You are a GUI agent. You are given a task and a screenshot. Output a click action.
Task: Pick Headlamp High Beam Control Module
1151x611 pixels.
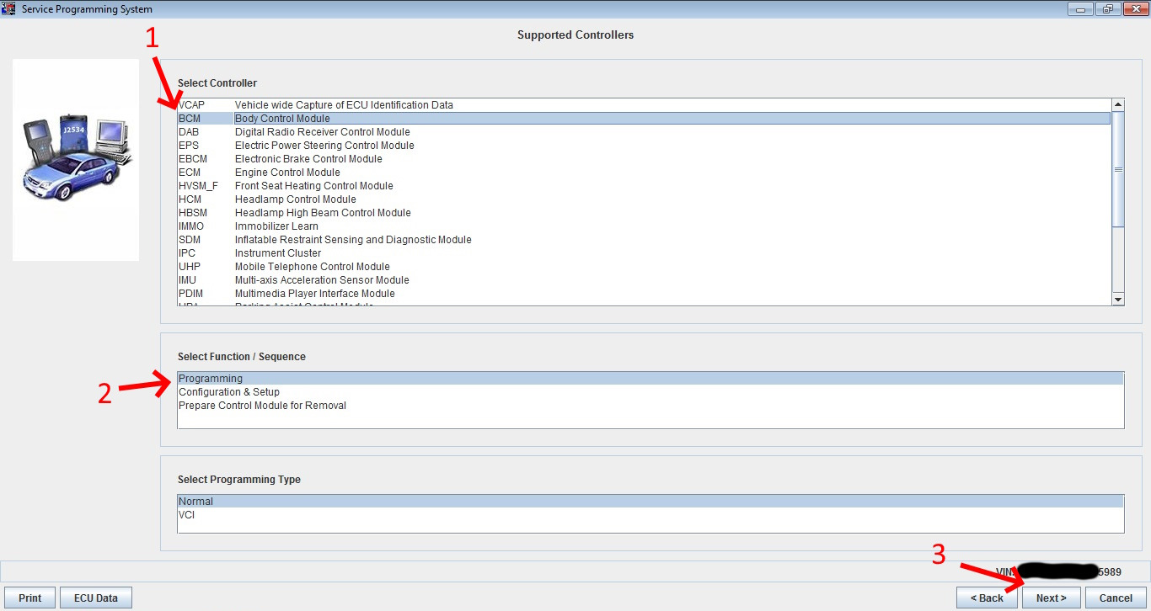645,213
